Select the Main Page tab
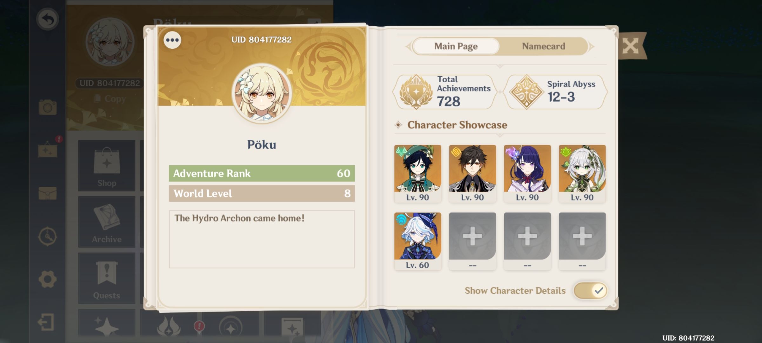This screenshot has height=343, width=762. (456, 46)
